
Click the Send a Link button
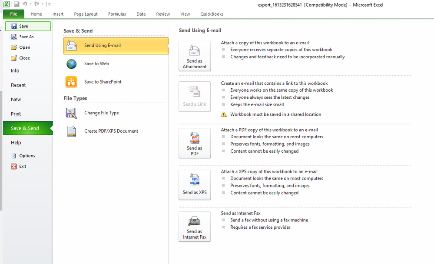coord(195,97)
